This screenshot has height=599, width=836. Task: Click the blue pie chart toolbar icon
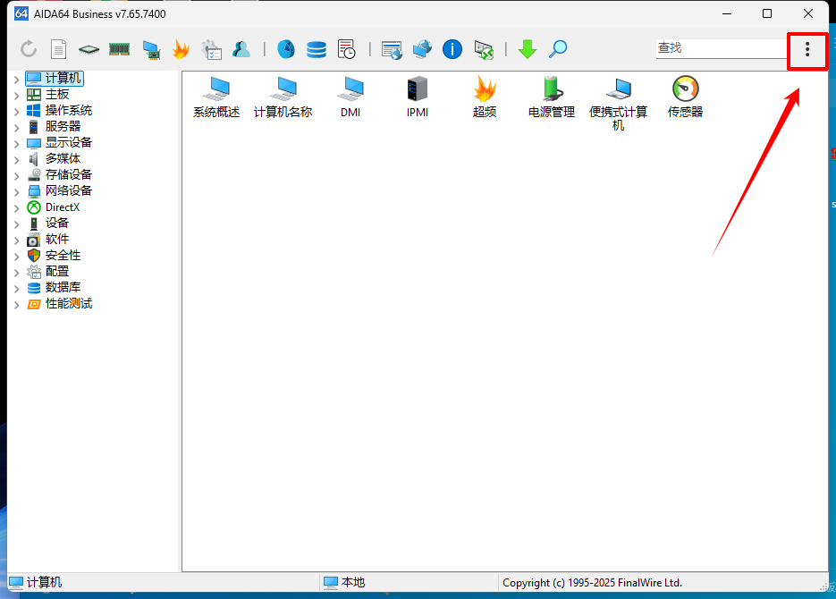[286, 49]
